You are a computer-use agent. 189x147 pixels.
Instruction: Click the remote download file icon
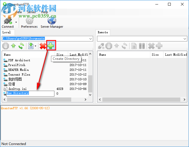point(134,46)
